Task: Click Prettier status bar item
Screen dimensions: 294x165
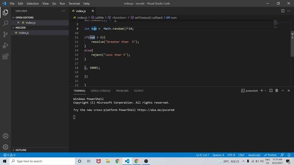Action: (270, 155)
